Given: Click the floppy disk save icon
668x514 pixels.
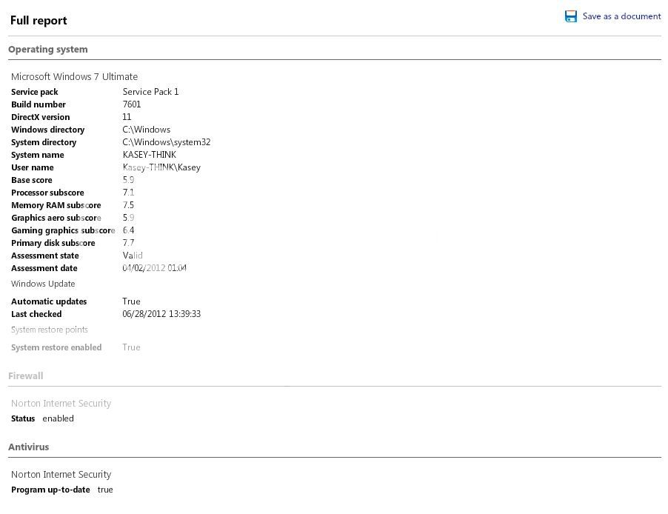Looking at the screenshot, I should pyautogui.click(x=570, y=16).
